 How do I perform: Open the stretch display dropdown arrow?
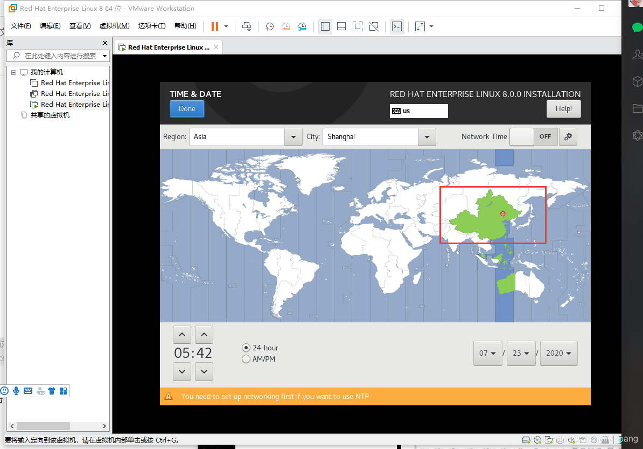[x=431, y=26]
